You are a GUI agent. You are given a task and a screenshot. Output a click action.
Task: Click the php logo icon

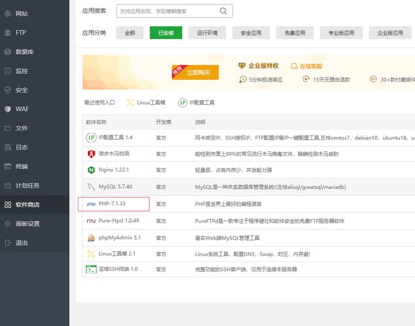pos(91,204)
